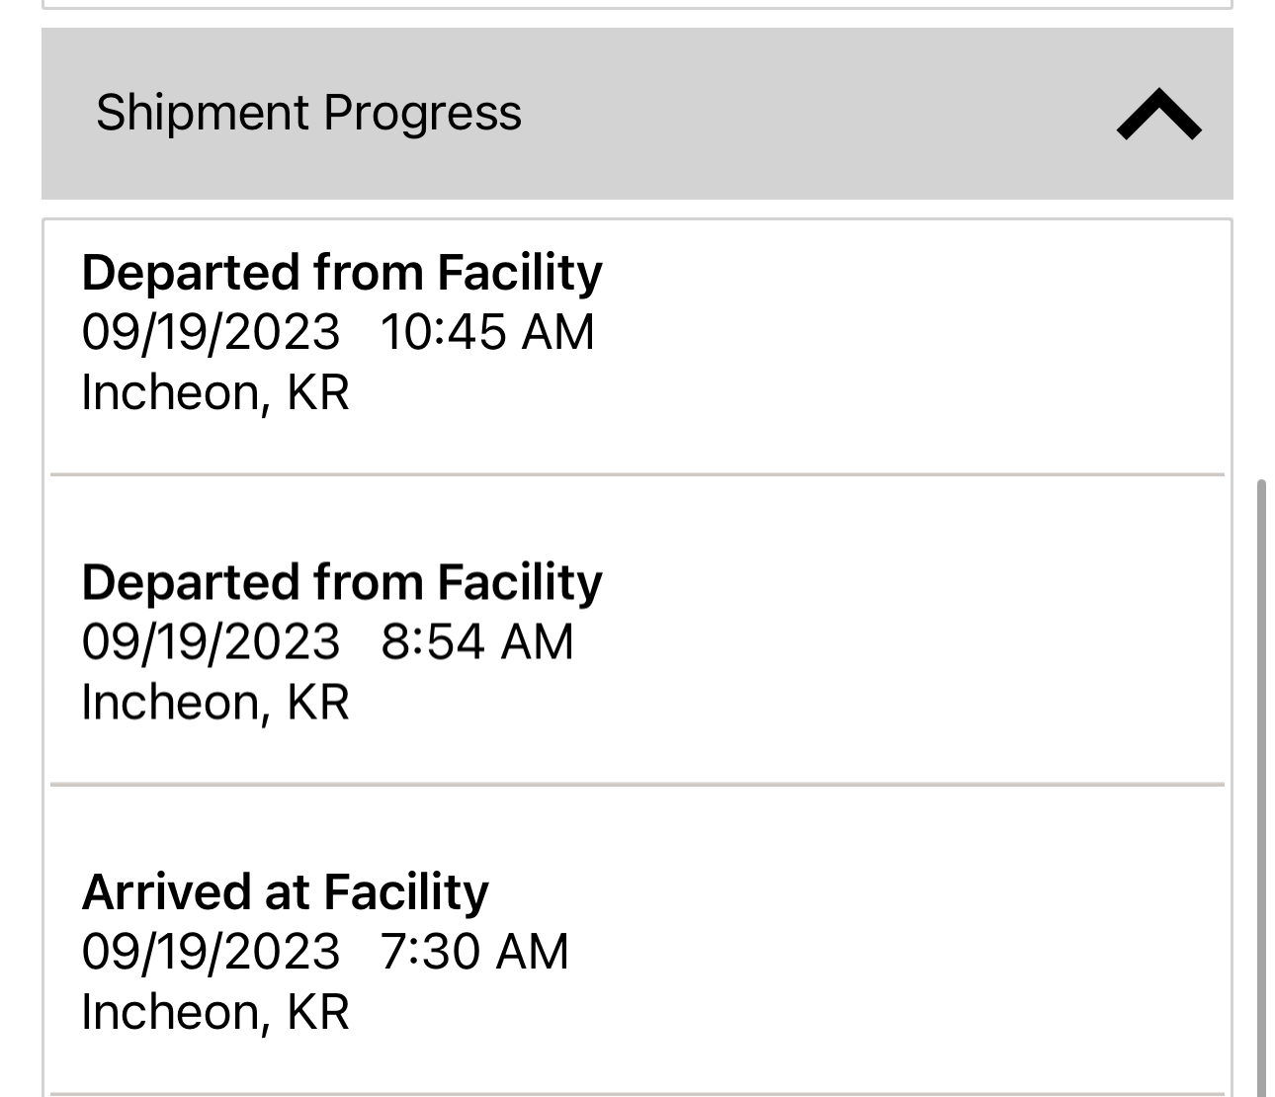Image resolution: width=1275 pixels, height=1097 pixels.
Task: Select the 8:54 AM Departed from Facility title
Action: coord(341,582)
